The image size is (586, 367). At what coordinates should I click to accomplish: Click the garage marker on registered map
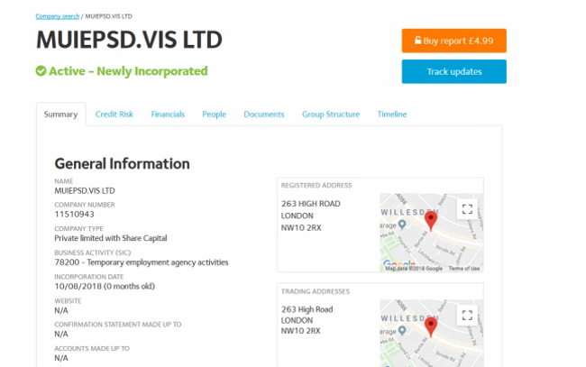(x=402, y=225)
